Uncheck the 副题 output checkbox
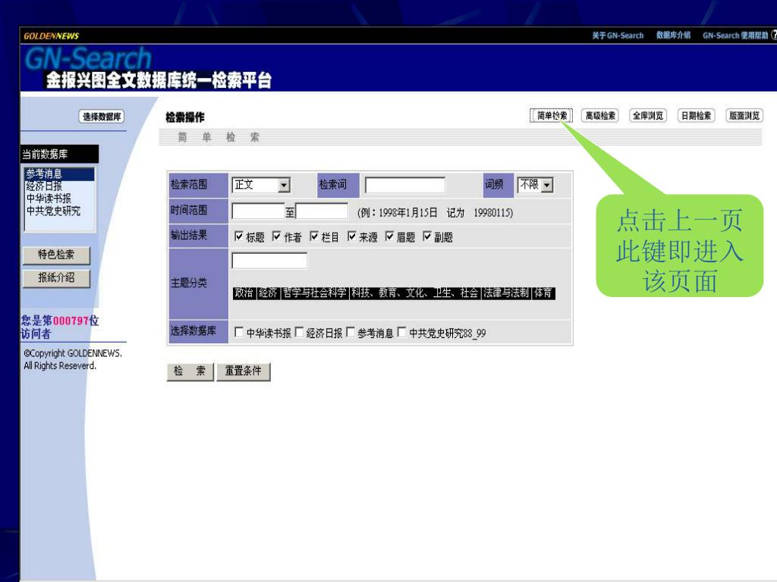Screen dimensions: 777x582 (x=427, y=236)
